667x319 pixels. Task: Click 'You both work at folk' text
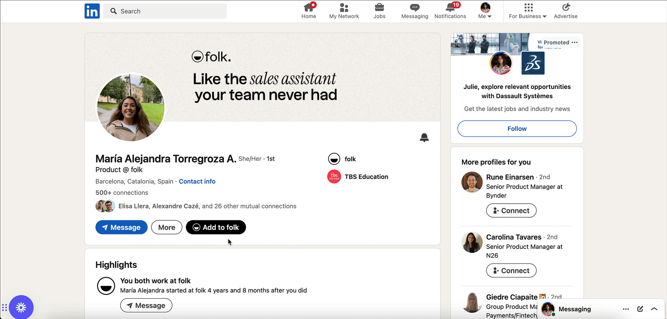point(155,281)
